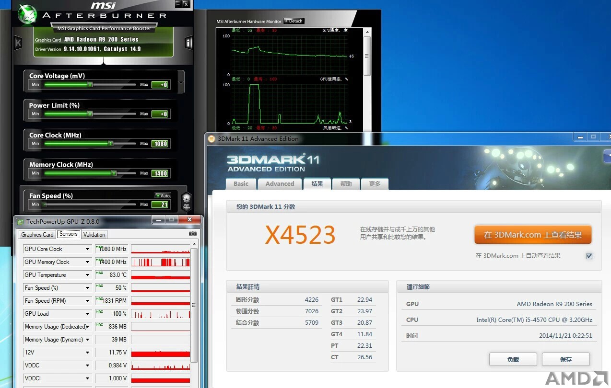Screen dimensions: 611x388
Task: Open Memory Usage (Dynamic) sensor dropdown
Action: [88, 340]
